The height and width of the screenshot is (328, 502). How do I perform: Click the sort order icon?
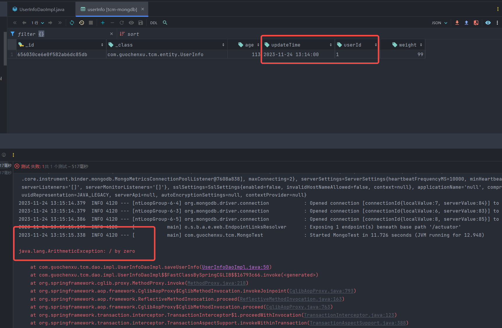(122, 34)
